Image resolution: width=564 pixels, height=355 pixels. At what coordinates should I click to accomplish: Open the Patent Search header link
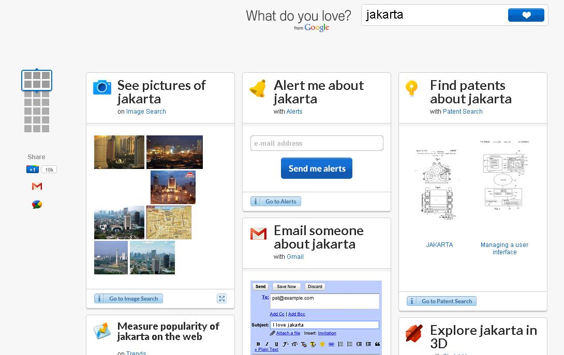pos(463,112)
